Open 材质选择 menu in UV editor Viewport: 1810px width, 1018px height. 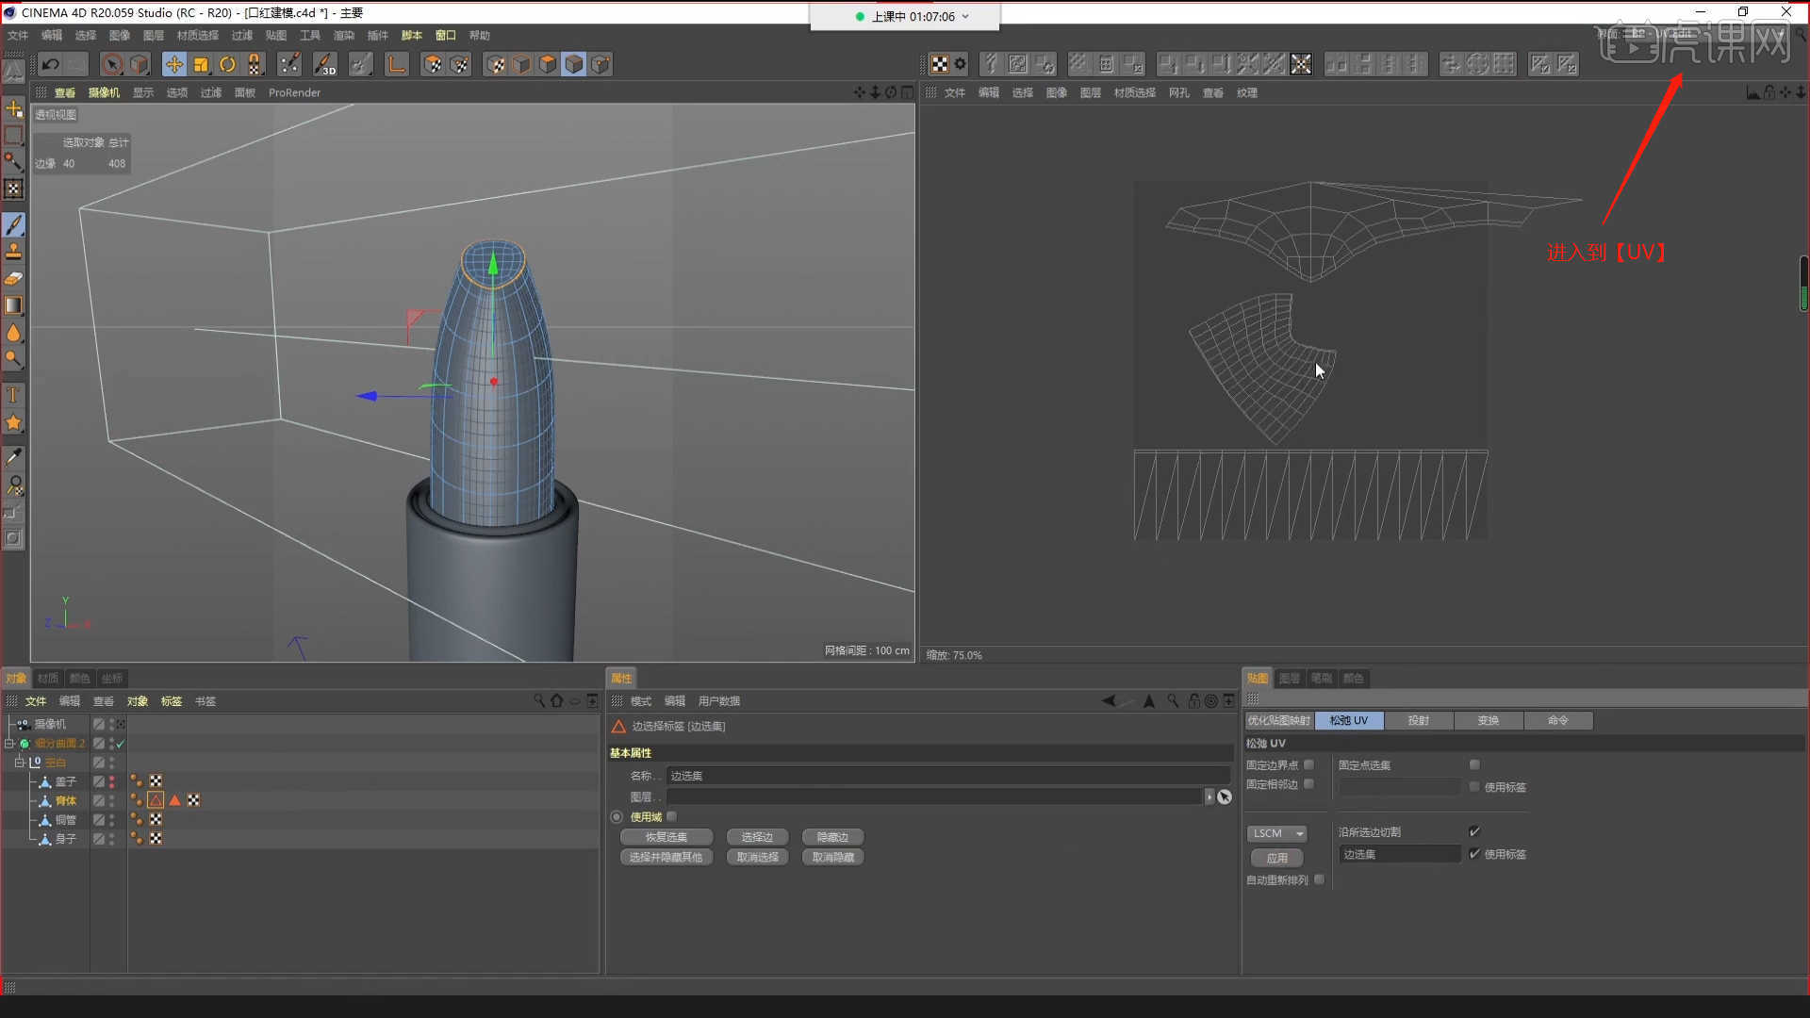tap(1134, 92)
